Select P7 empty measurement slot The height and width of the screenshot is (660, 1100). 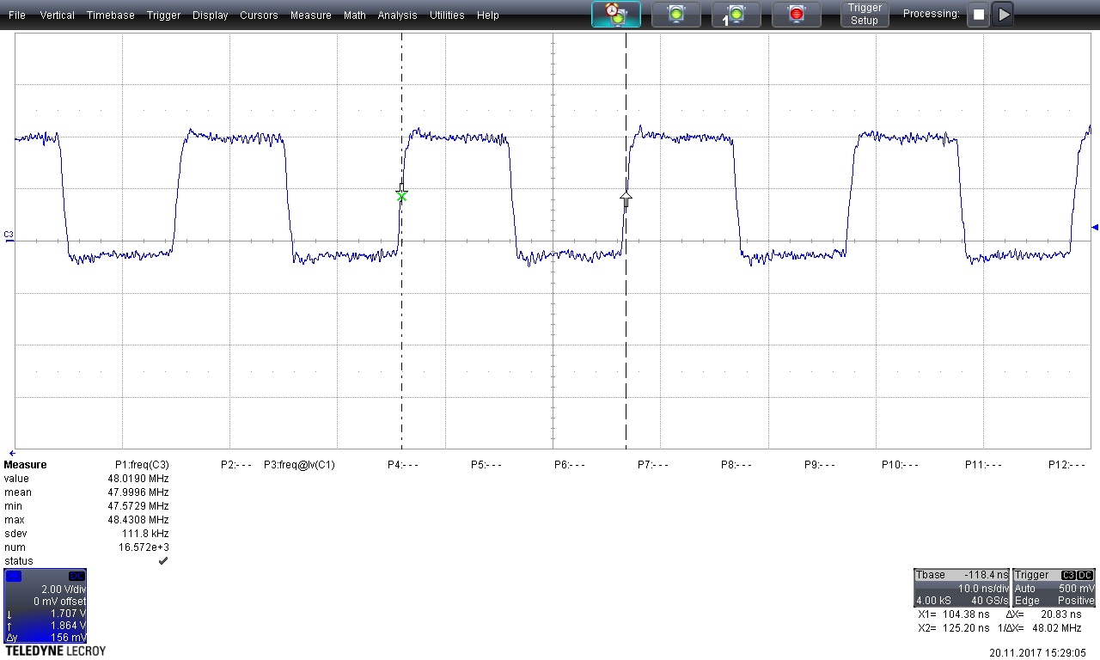[x=653, y=465]
